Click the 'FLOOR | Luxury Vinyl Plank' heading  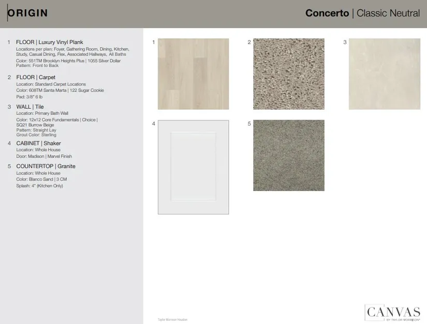click(x=49, y=42)
